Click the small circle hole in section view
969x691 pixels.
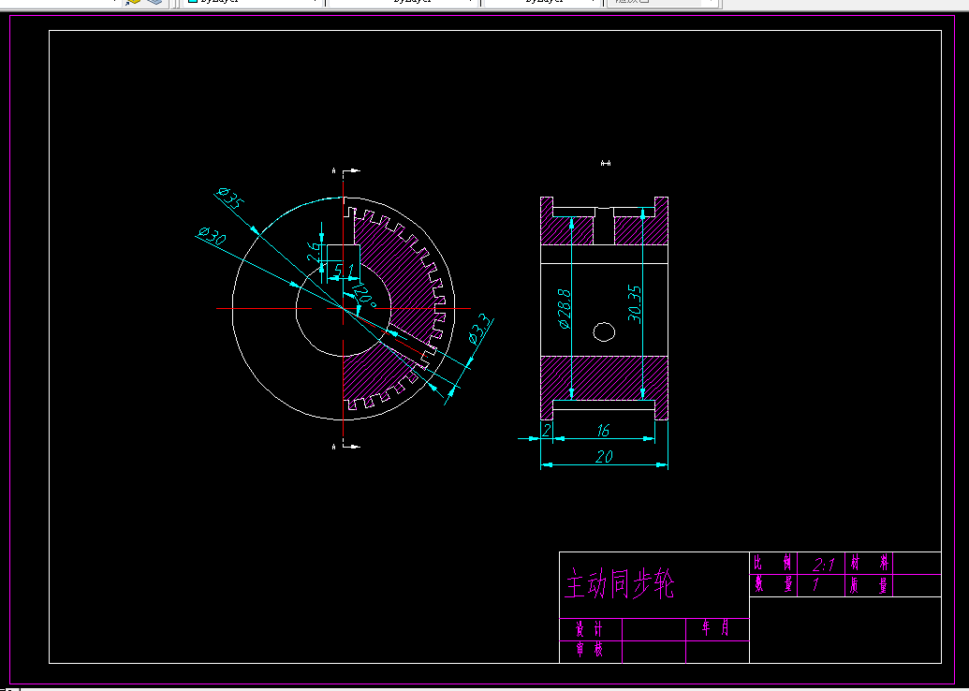[604, 331]
